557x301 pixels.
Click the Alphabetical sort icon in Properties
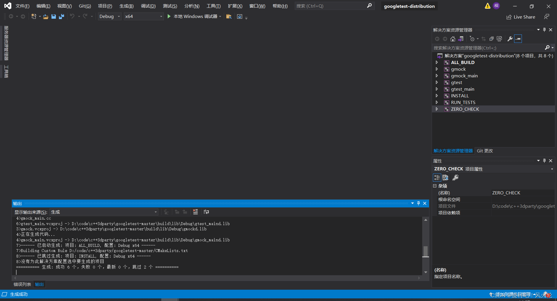[445, 178]
